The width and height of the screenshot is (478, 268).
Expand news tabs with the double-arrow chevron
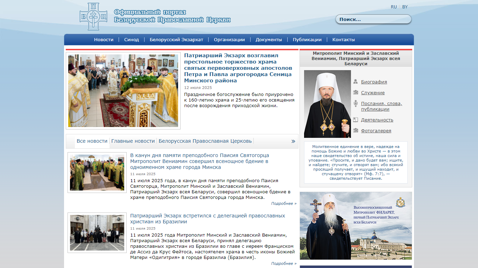pyautogui.click(x=293, y=141)
